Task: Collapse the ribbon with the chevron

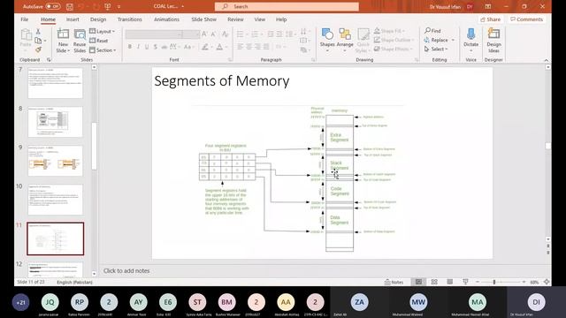Action: point(547,60)
